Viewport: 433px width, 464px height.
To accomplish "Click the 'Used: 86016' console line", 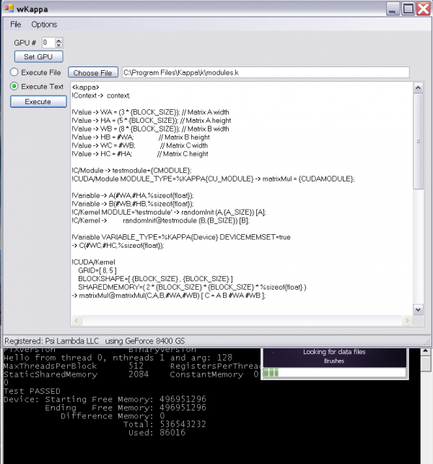I will pos(157,432).
